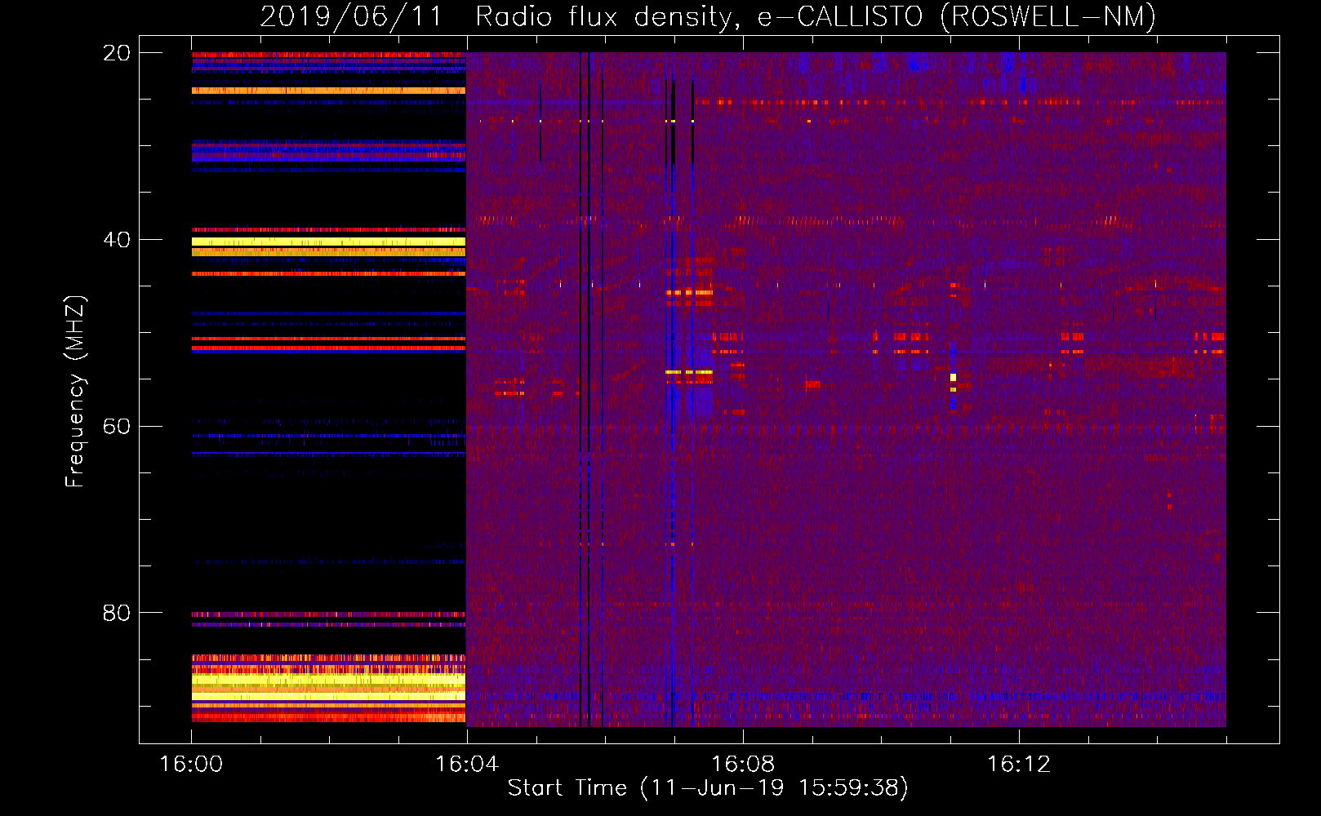Click the wide yellow band below 80 MHz

pos(328,681)
